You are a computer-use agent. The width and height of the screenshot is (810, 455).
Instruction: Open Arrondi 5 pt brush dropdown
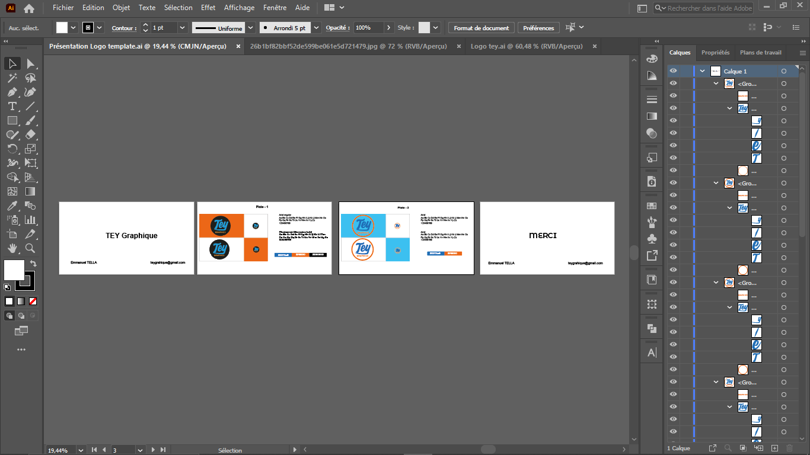pos(316,28)
